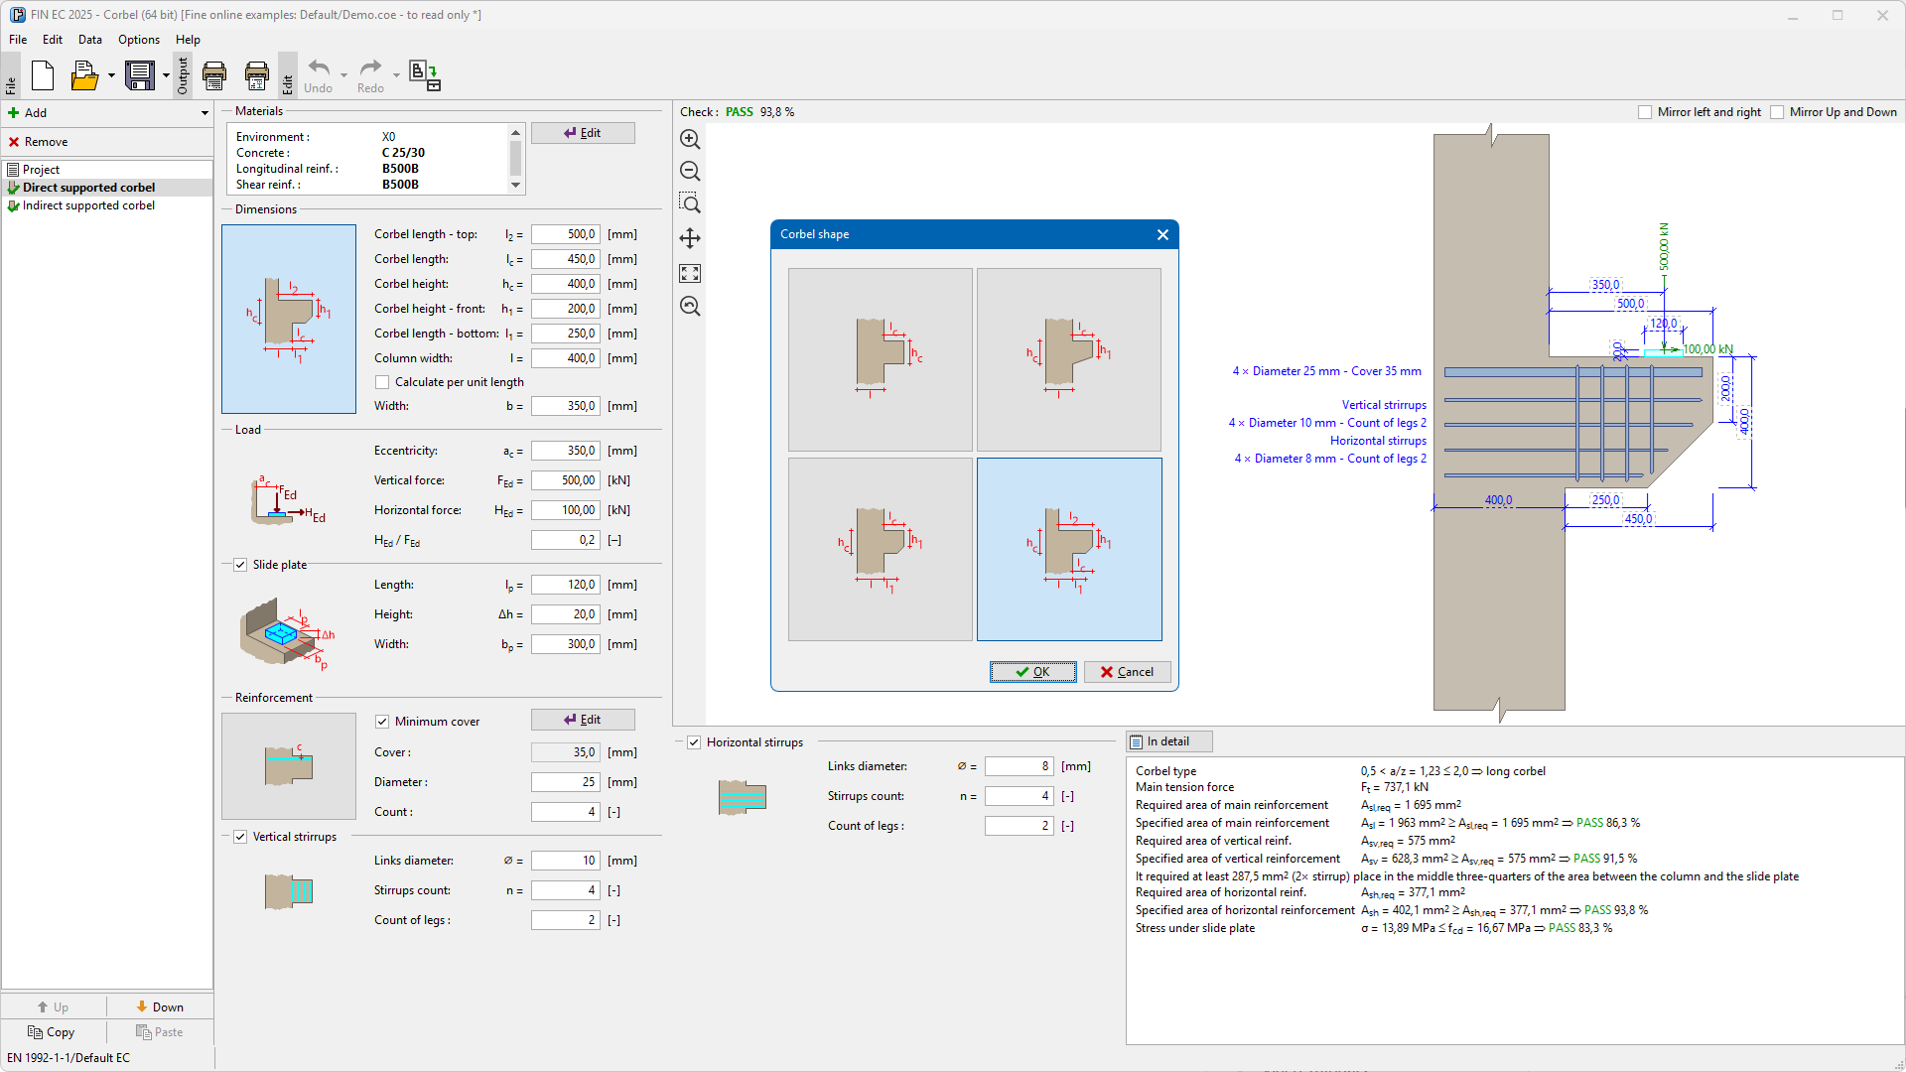Click the zoom in magnifier tool
This screenshot has width=1906, height=1072.
690,140
